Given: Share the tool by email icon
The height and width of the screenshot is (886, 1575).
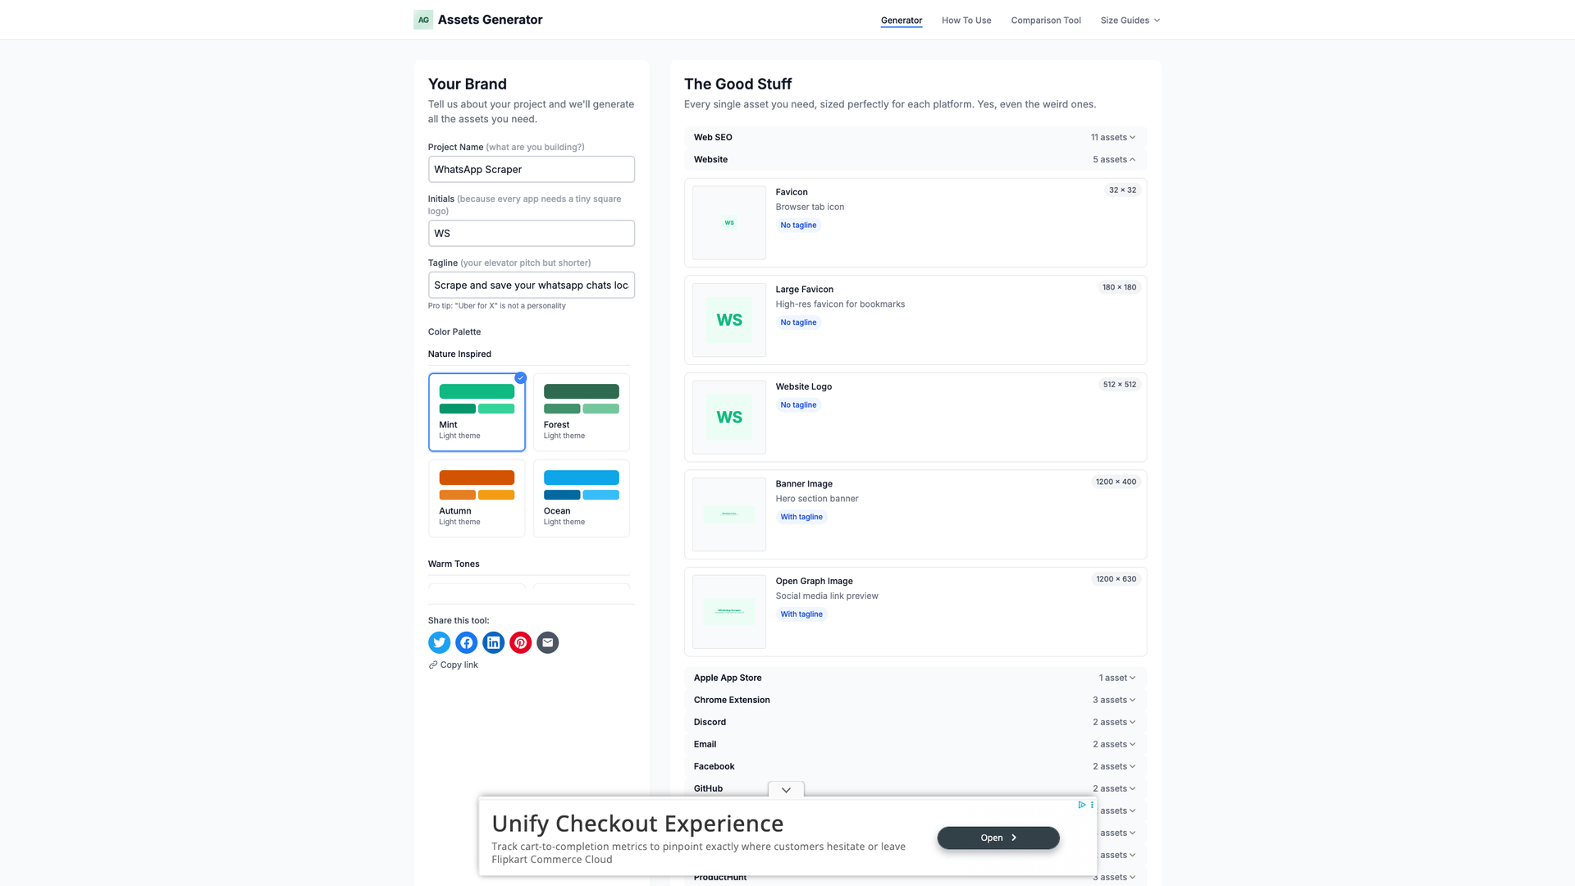Looking at the screenshot, I should pyautogui.click(x=547, y=642).
